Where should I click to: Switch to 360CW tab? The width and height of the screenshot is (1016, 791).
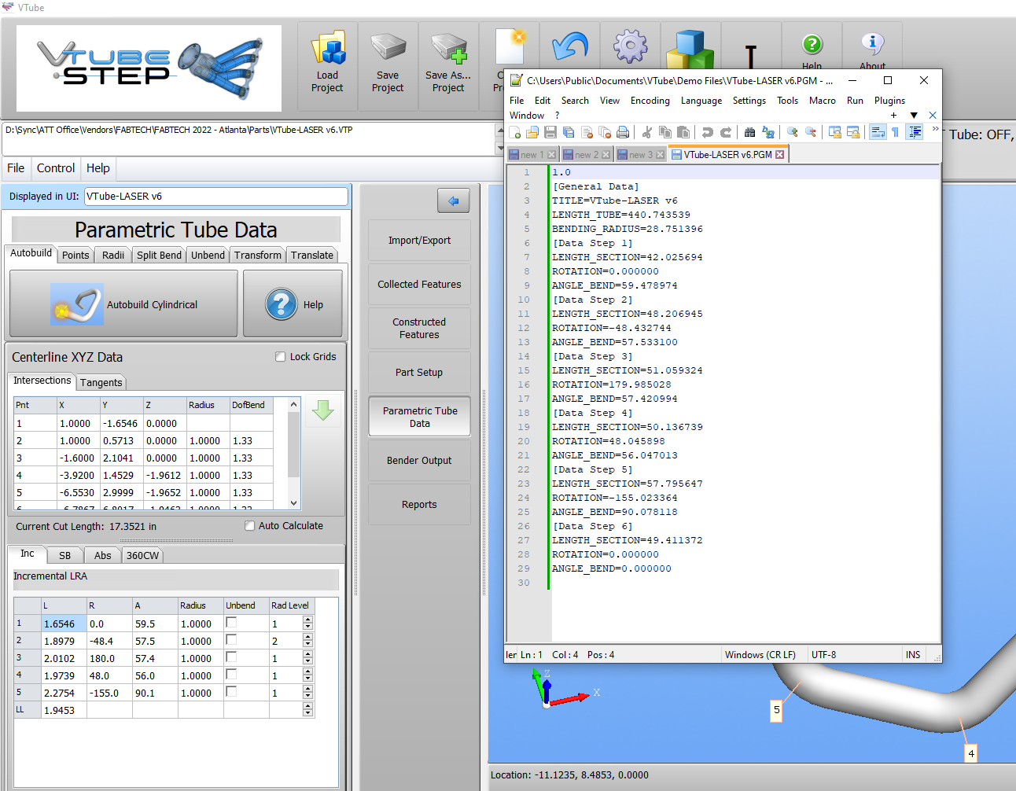pyautogui.click(x=142, y=556)
